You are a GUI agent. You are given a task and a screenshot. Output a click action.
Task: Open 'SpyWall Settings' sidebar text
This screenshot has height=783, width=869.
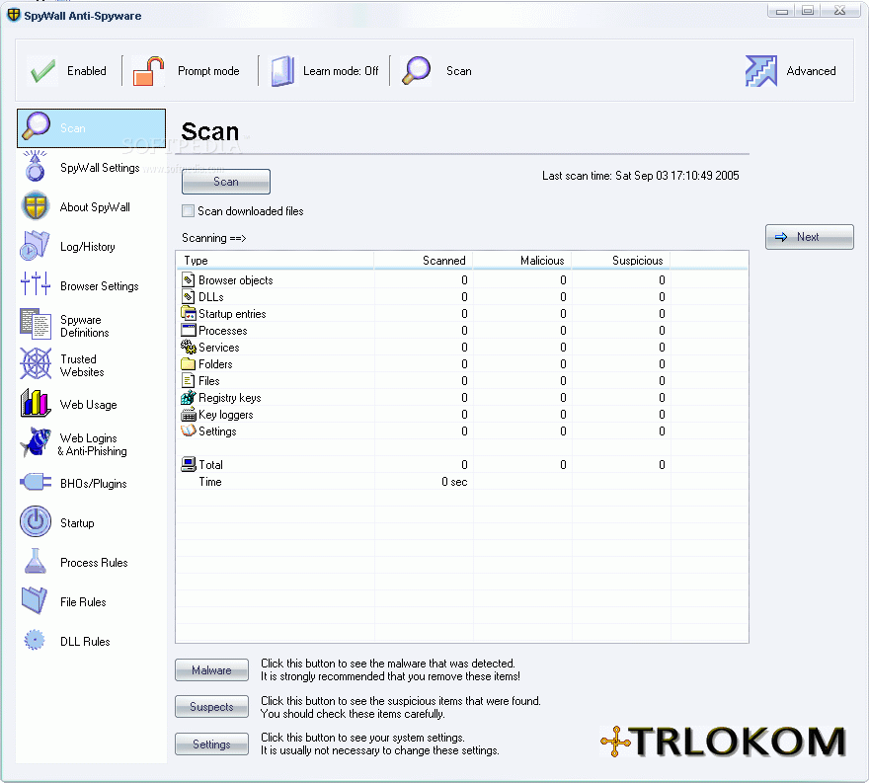pos(100,168)
